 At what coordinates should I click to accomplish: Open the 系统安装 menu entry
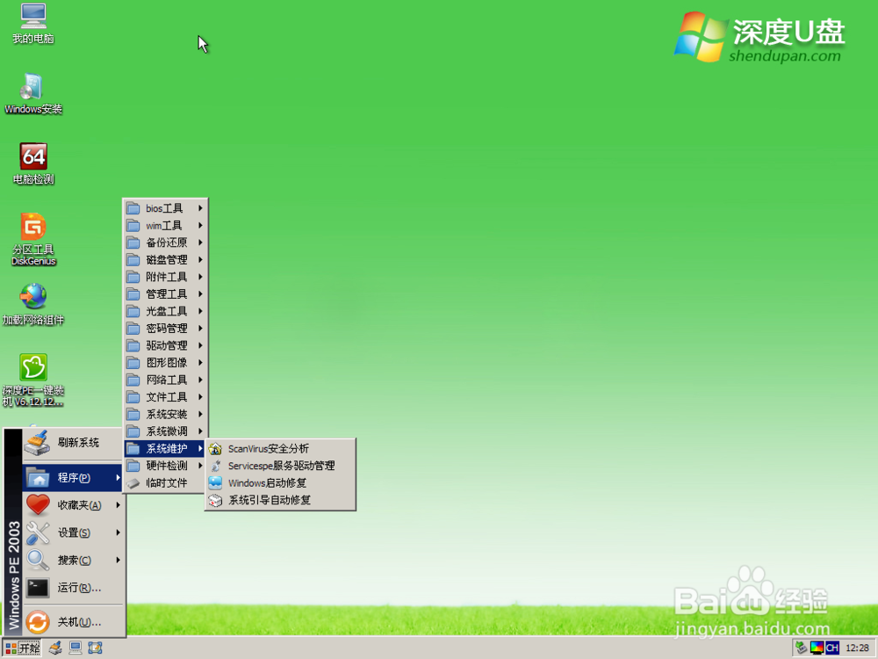[165, 414]
